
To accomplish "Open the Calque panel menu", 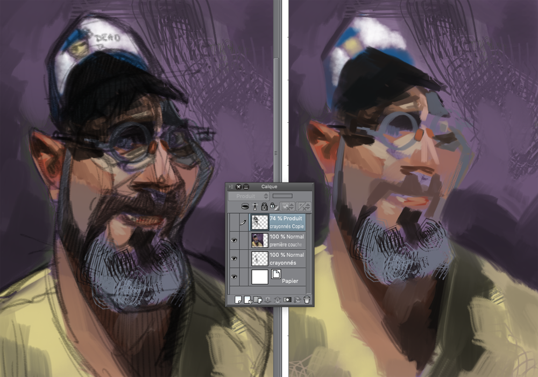I will pyautogui.click(x=230, y=187).
